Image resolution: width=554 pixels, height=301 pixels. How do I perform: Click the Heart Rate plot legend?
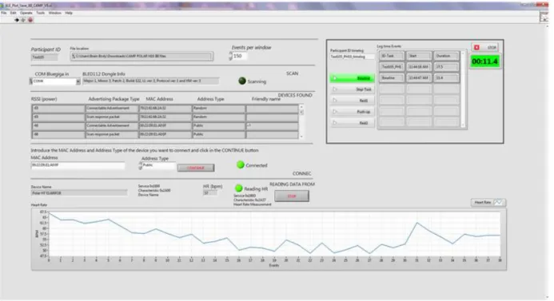(488, 202)
